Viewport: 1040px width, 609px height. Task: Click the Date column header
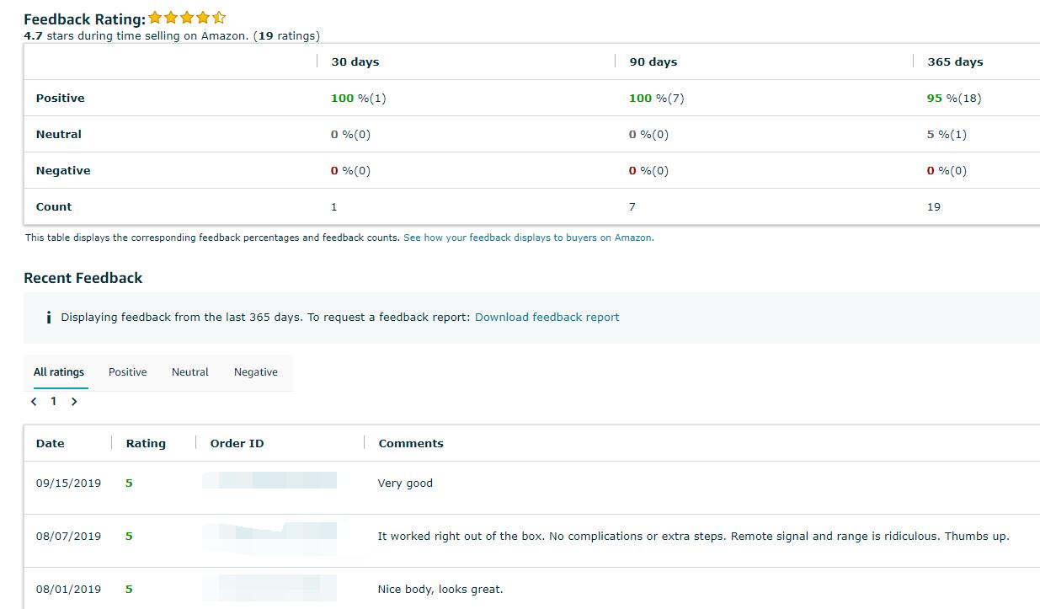51,444
